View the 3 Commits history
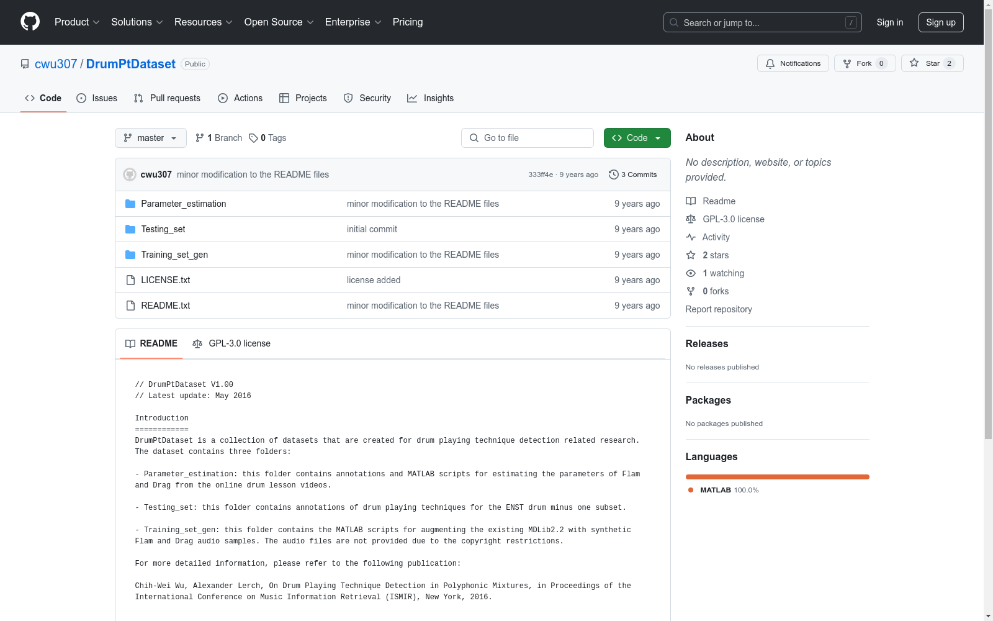 633,175
